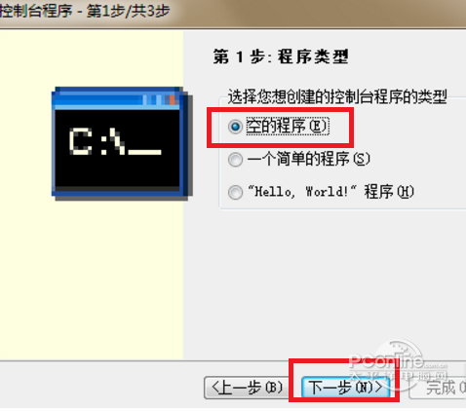This screenshot has height=411, width=466.
Task: Click the 完成 finish button
Action: click(x=438, y=388)
